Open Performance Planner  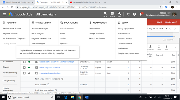[12, 28]
